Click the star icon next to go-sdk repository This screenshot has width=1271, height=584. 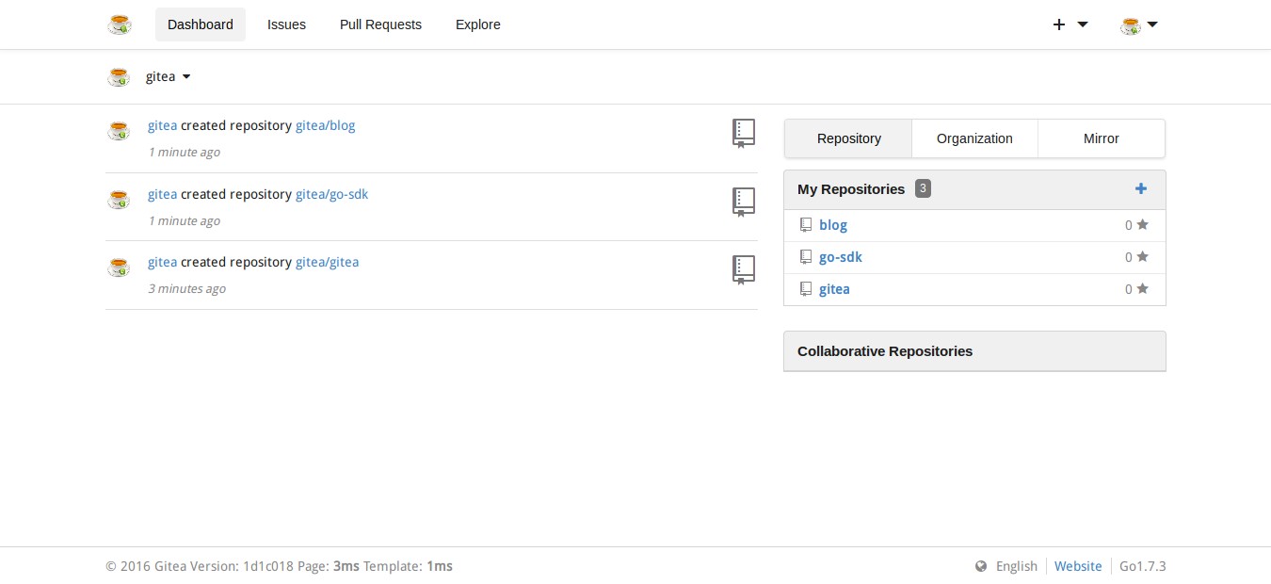(x=1142, y=257)
